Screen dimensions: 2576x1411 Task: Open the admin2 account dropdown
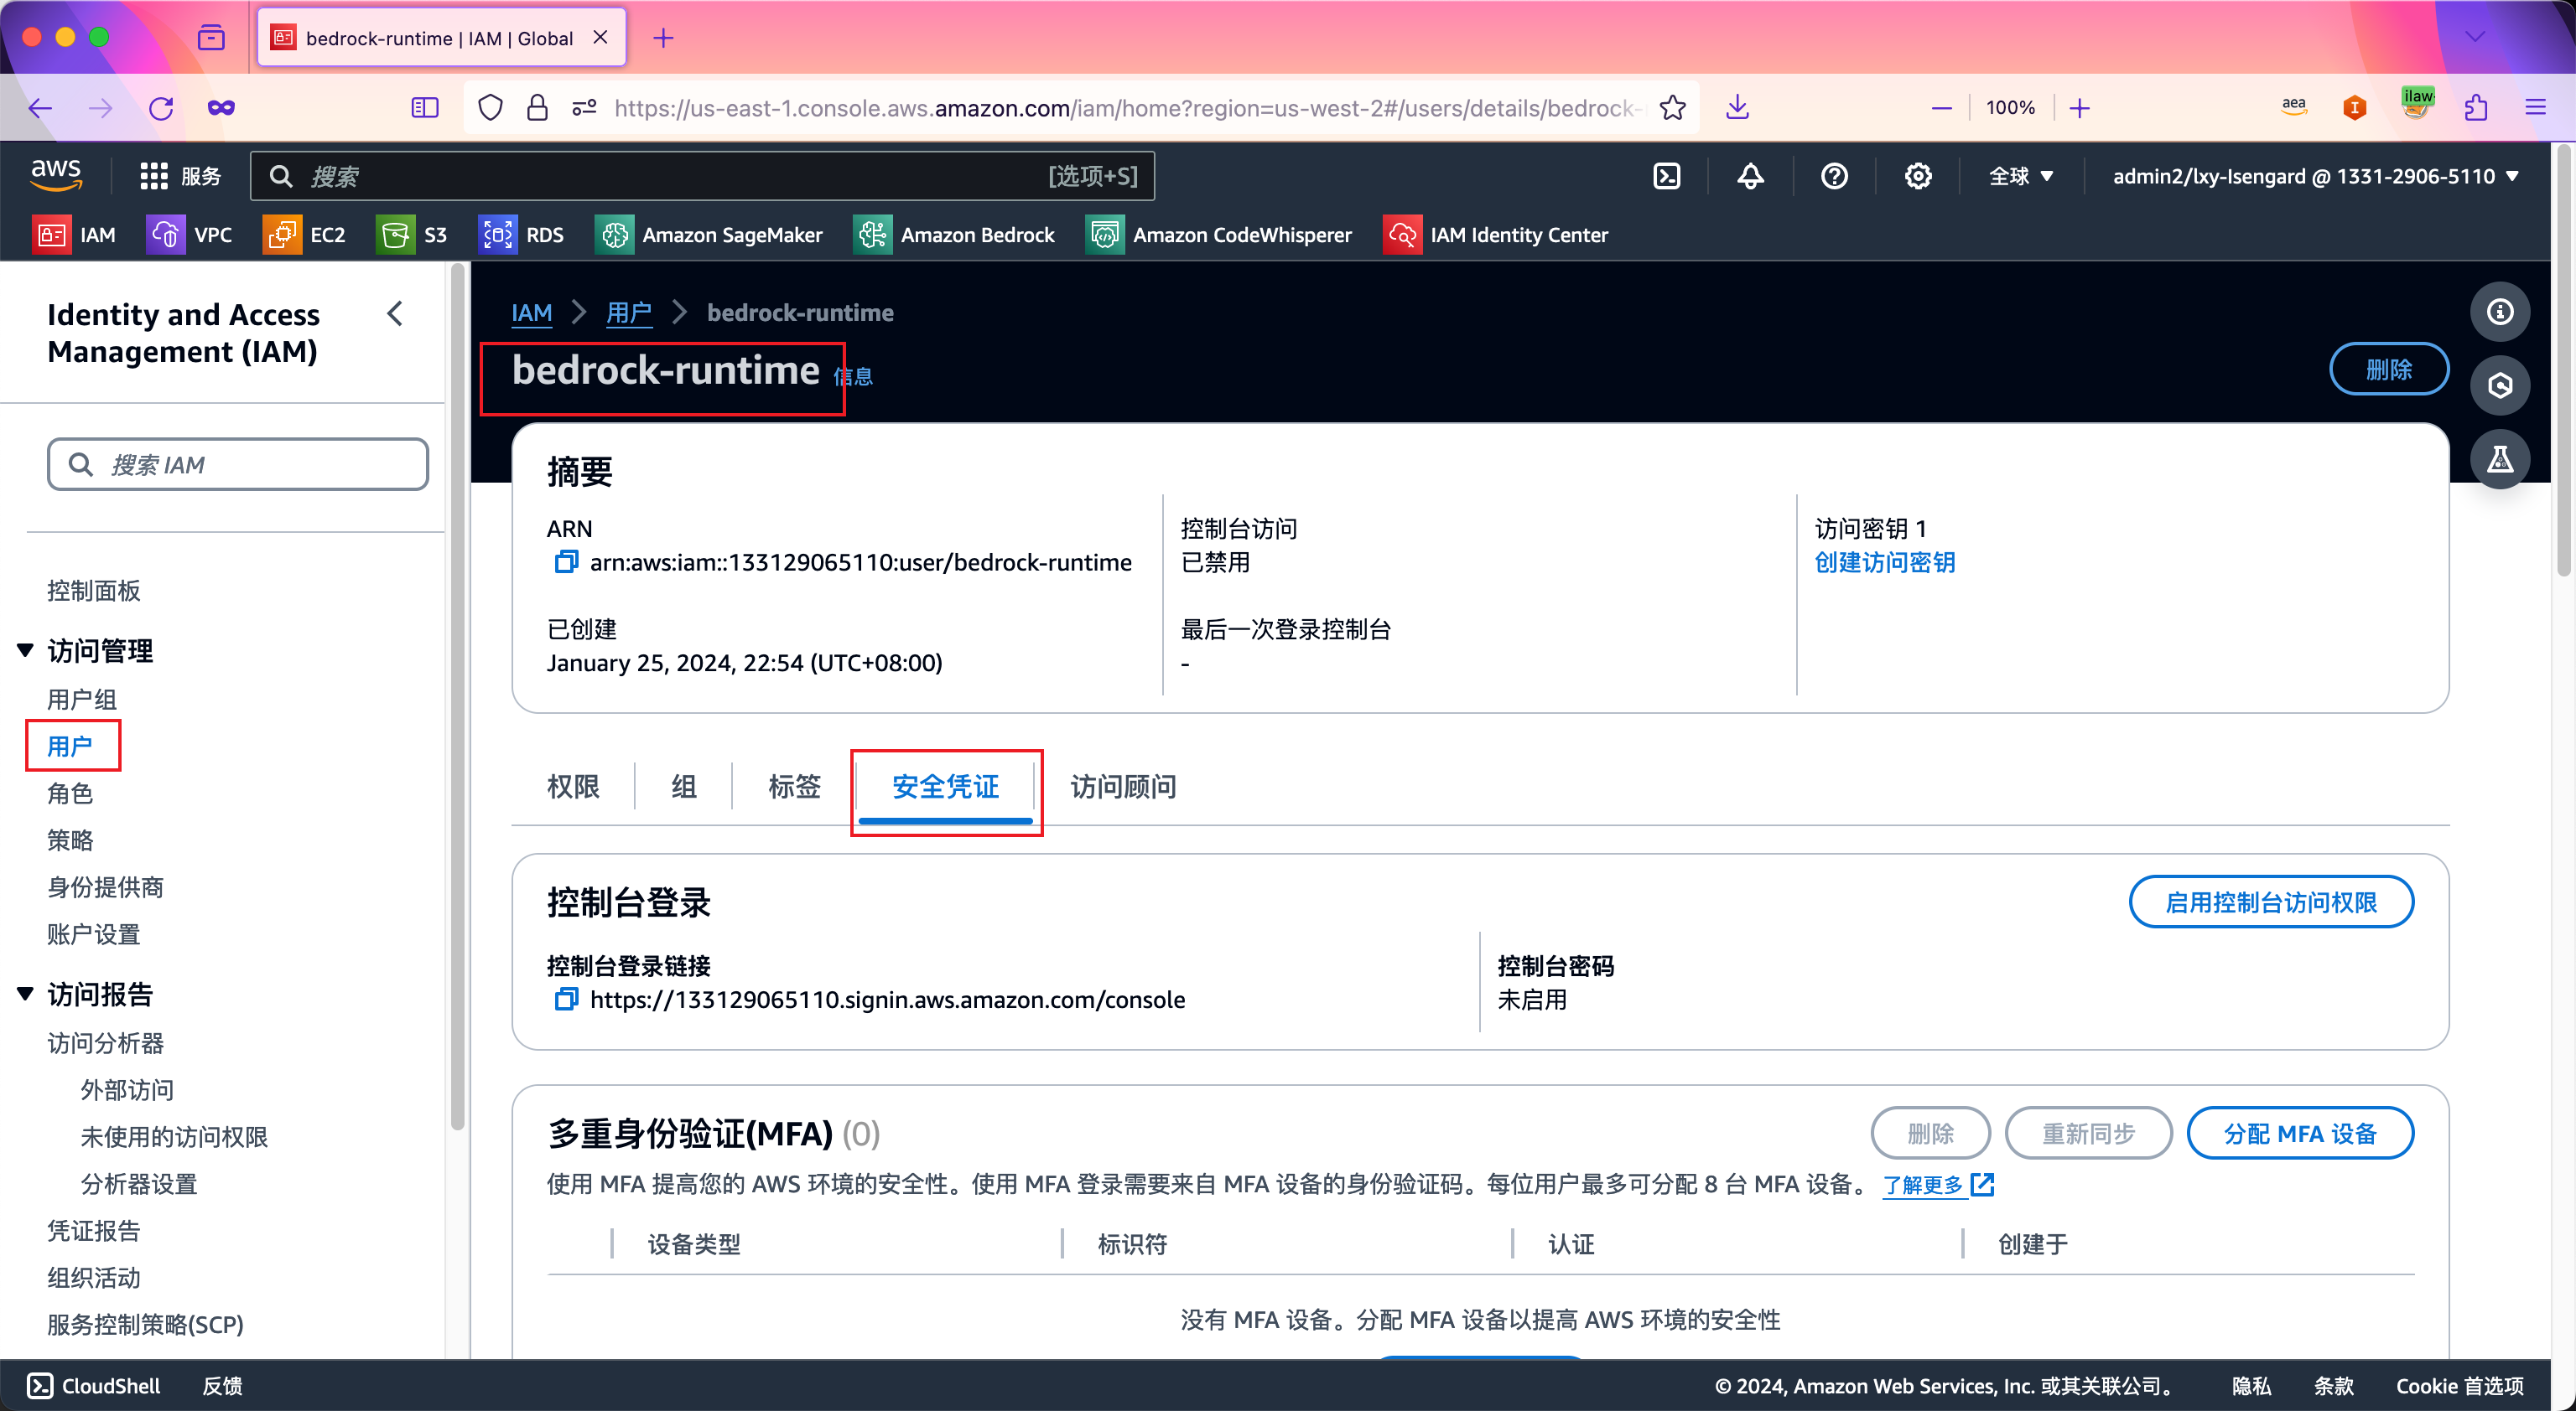click(2315, 176)
